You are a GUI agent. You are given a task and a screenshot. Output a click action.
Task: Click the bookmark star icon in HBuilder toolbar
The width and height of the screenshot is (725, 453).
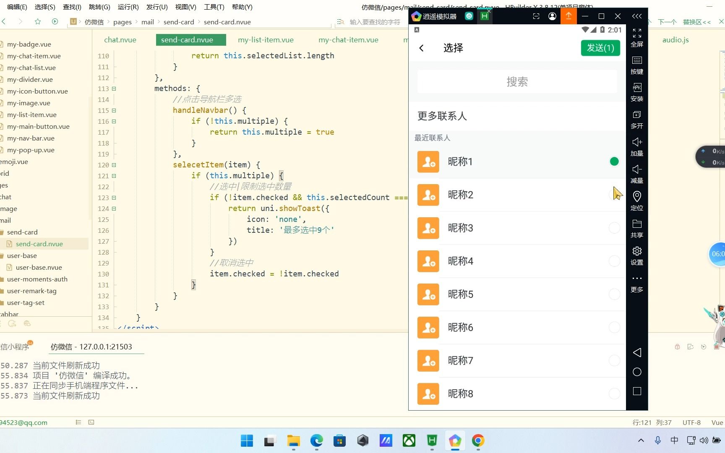click(38, 21)
